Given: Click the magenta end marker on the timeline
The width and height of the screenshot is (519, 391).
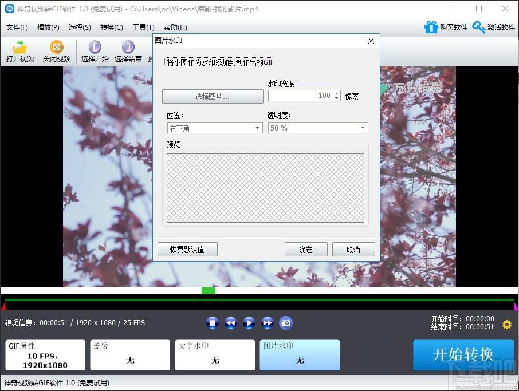Looking at the screenshot, I should click(516, 306).
